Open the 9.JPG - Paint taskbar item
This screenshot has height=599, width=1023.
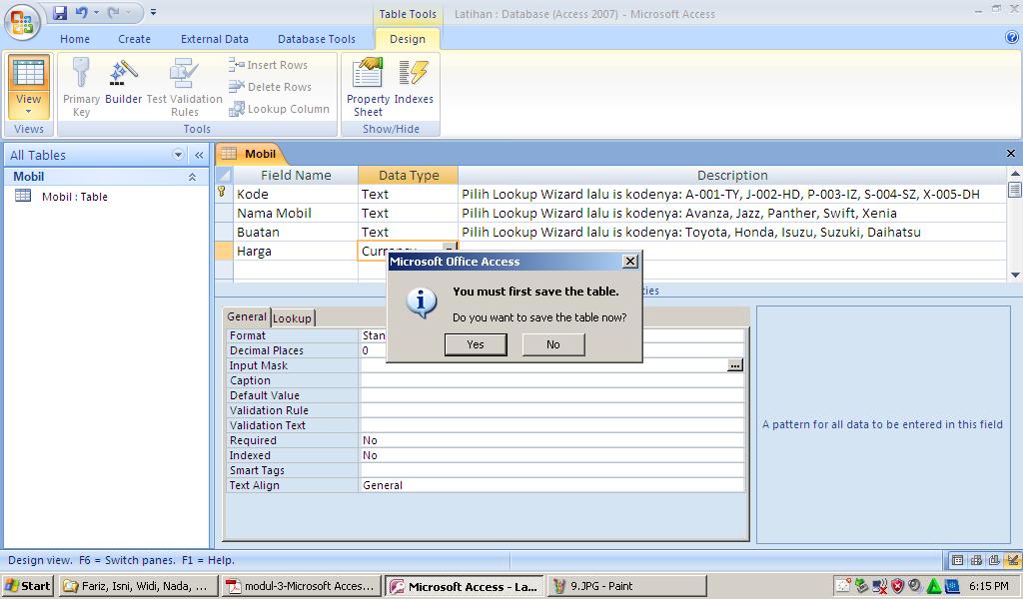pos(626,586)
